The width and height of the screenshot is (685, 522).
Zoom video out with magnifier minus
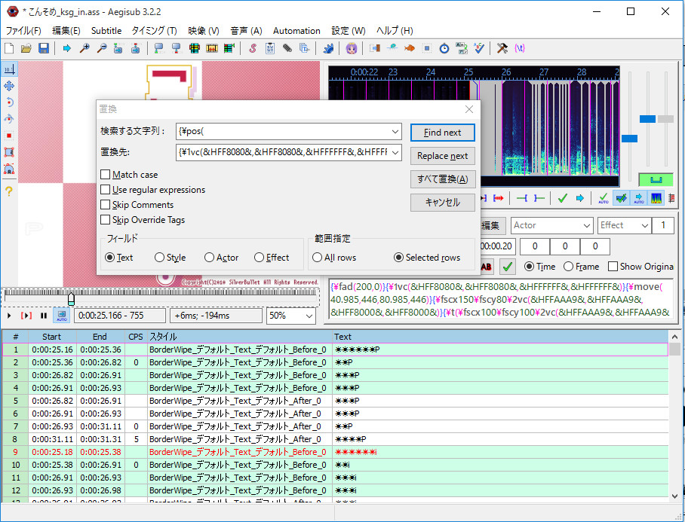click(102, 48)
